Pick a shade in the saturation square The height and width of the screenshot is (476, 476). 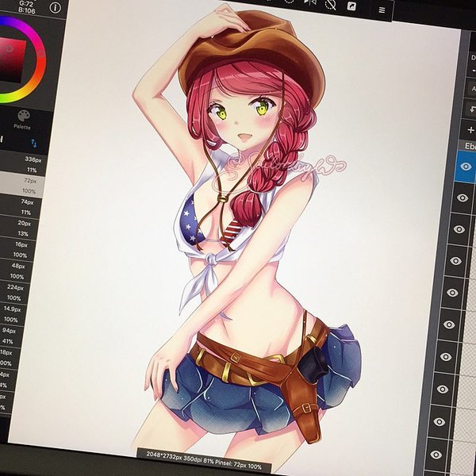point(12,59)
